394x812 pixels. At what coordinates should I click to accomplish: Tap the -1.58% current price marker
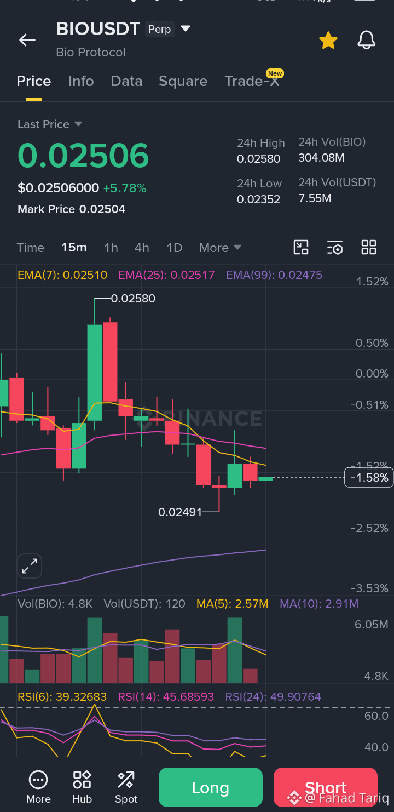(x=369, y=478)
